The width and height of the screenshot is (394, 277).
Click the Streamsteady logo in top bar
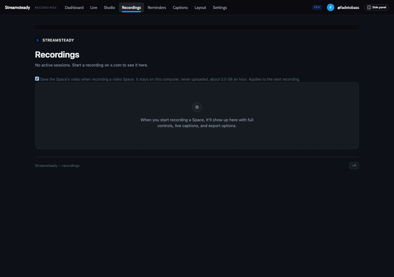coord(18,7)
